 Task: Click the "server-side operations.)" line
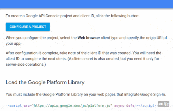[26, 65]
